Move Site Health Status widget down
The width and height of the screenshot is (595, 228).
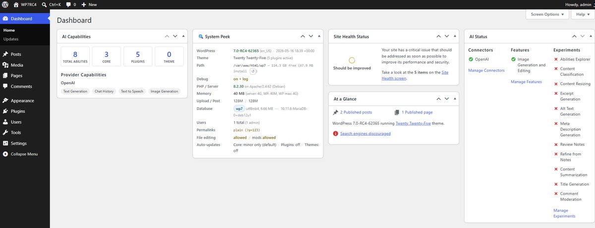447,36
